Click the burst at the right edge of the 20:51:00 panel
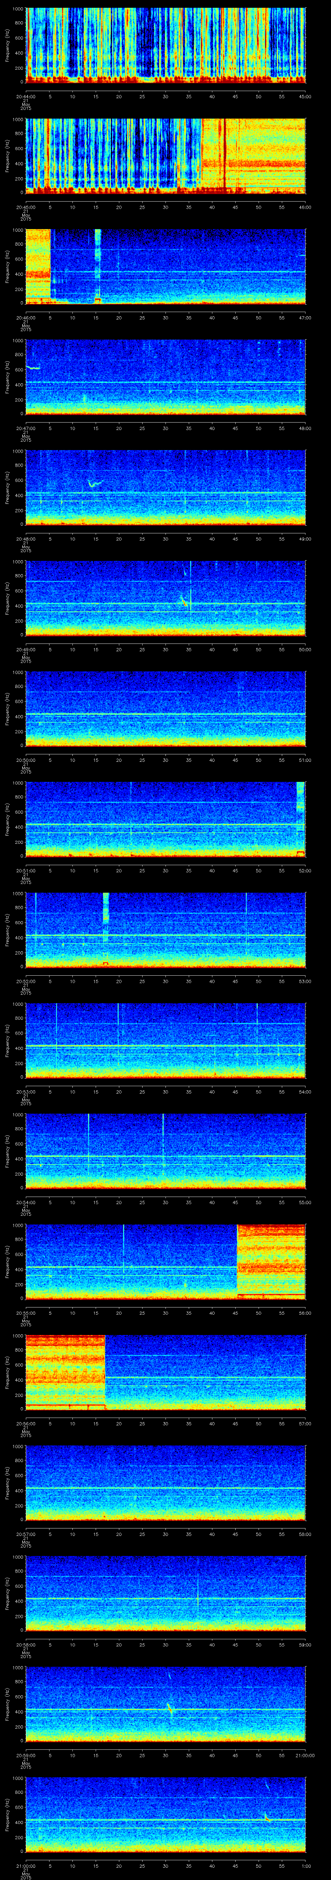This screenshot has width=331, height=1880. tap(300, 819)
